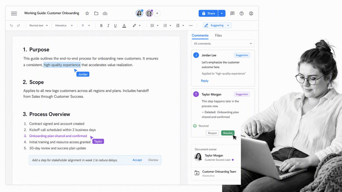Open the account profile icon
The width and height of the screenshot is (342, 192).
[251, 13]
